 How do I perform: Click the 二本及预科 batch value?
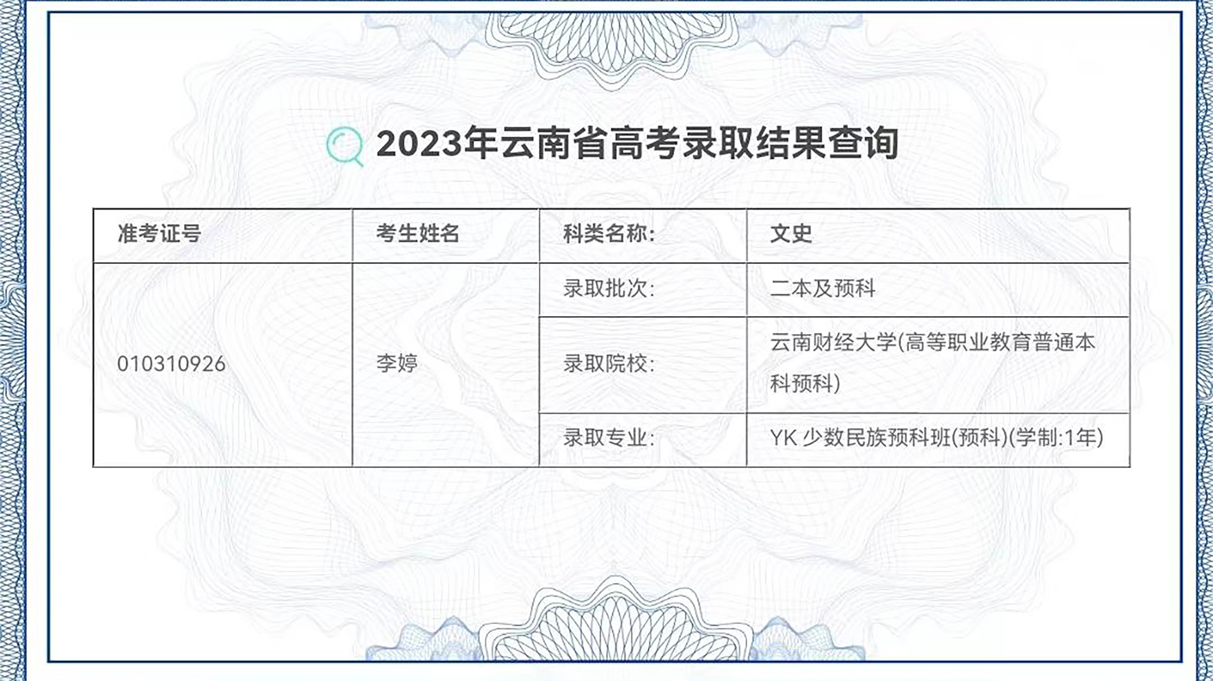(823, 288)
